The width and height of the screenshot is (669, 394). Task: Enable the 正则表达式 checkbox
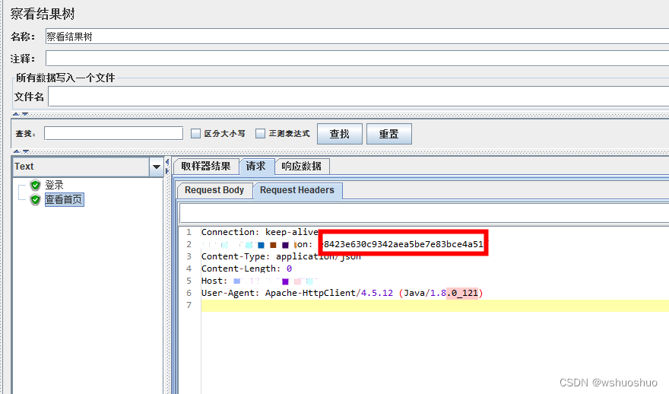point(260,134)
